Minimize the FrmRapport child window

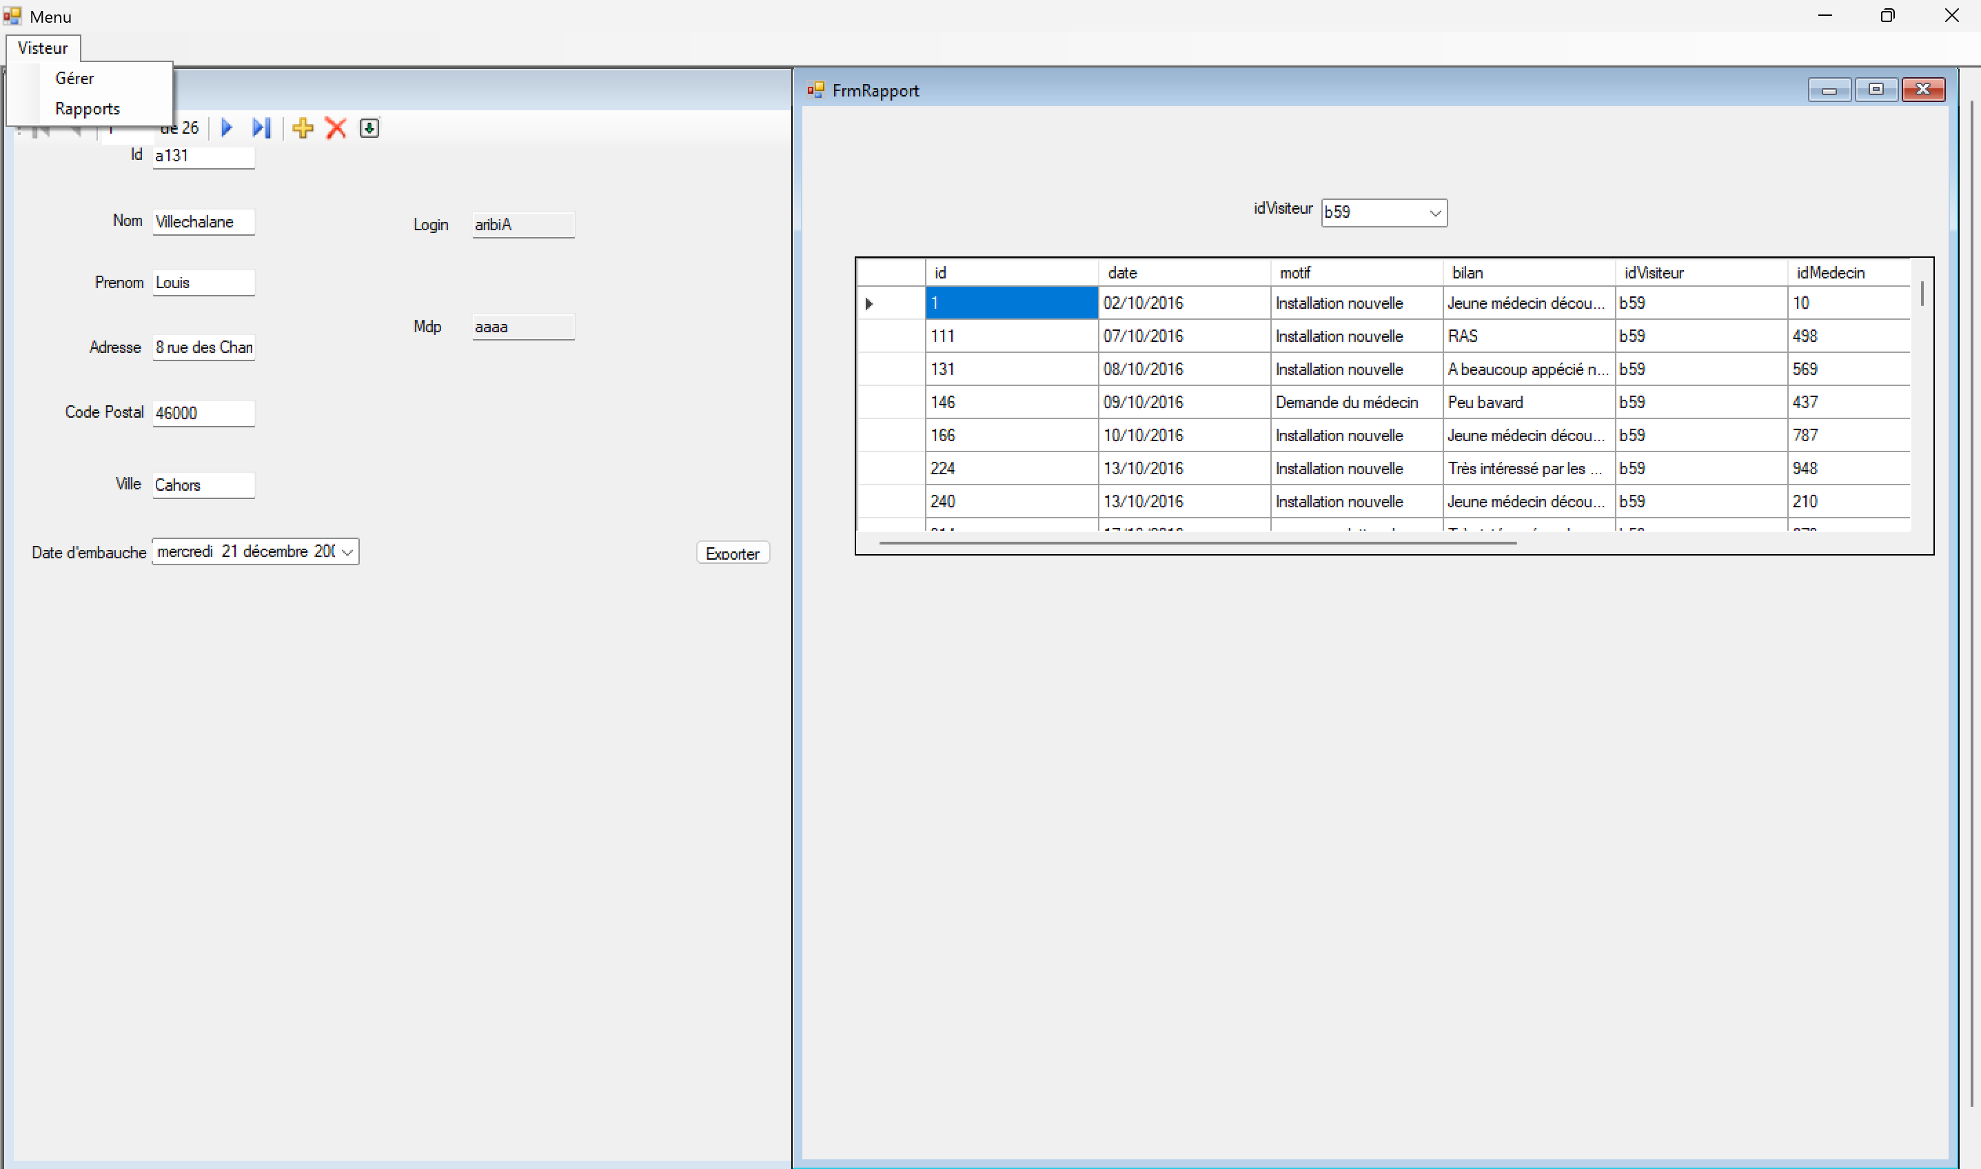(1829, 90)
